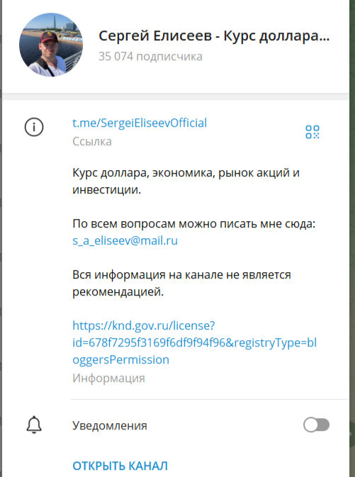This screenshot has width=355, height=477.
Task: Click the info circle icon
Action: [34, 127]
